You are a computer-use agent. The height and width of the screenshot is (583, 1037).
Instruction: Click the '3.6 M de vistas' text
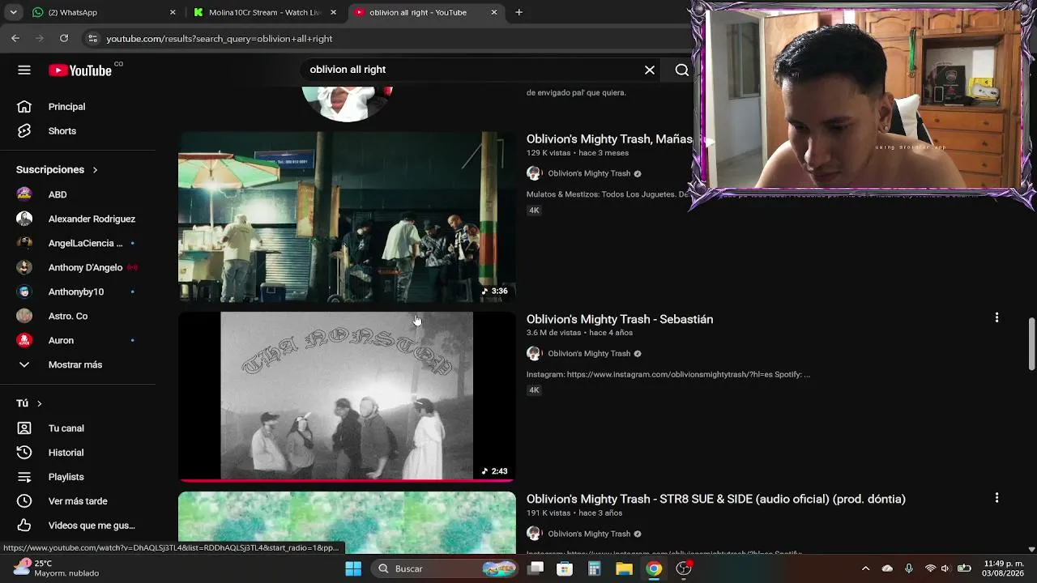[553, 333]
